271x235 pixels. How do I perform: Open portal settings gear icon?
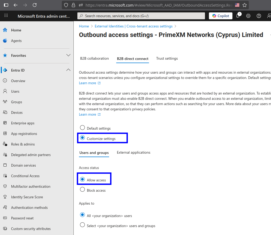click(248, 16)
